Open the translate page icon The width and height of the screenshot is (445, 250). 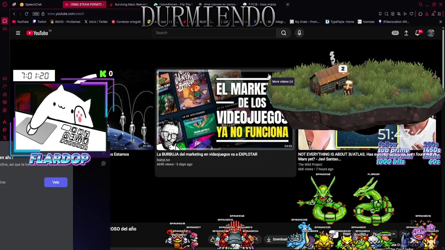click(399, 14)
